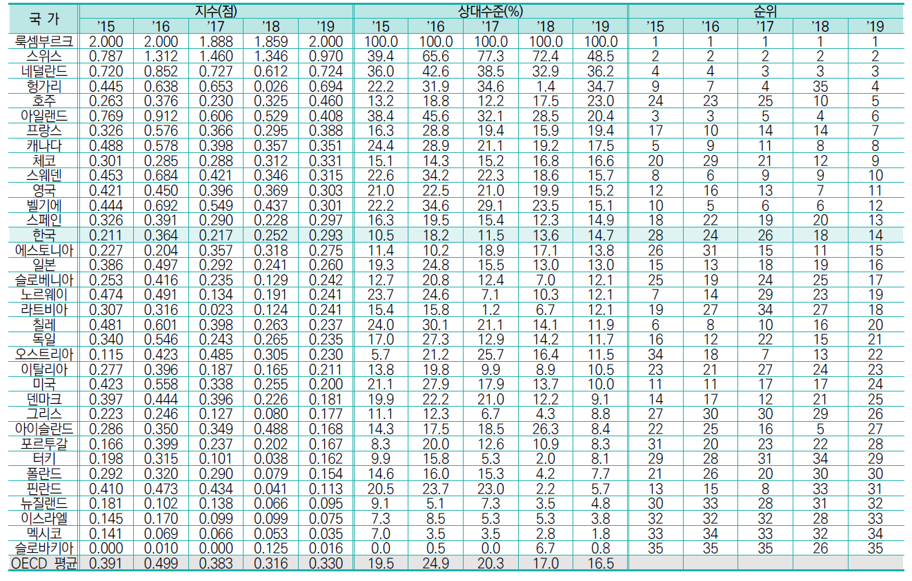Click 칠레's '16 index value 0.601
This screenshot has height=581, width=912.
point(161,326)
